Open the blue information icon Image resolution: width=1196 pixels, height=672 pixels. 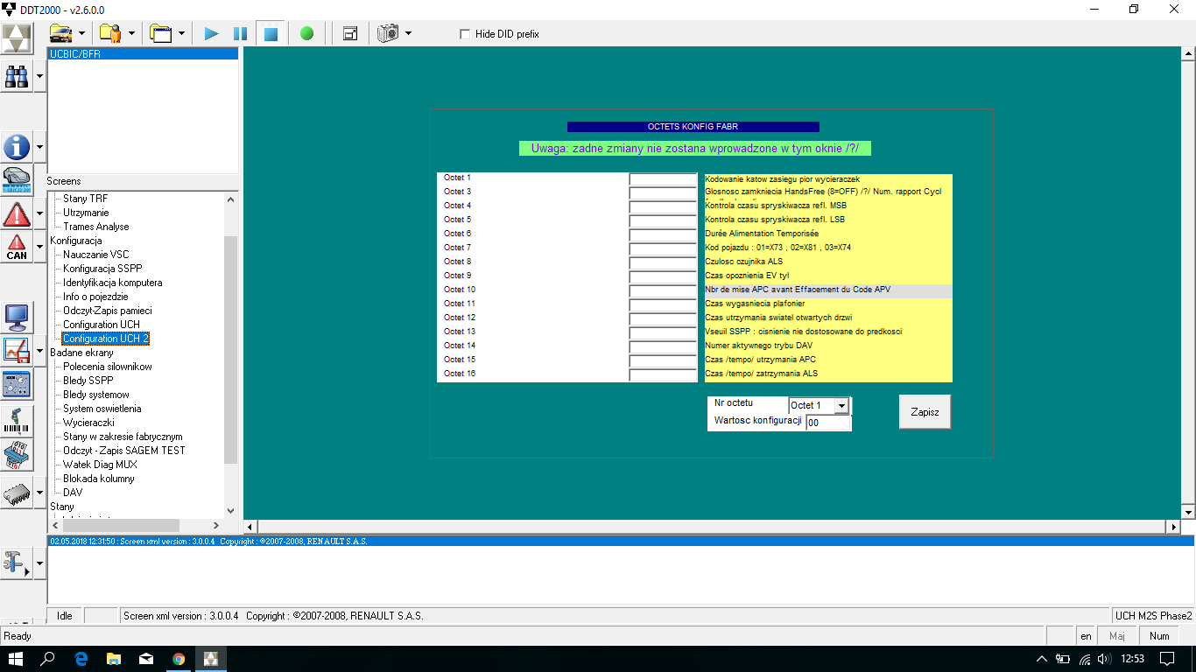click(x=17, y=147)
